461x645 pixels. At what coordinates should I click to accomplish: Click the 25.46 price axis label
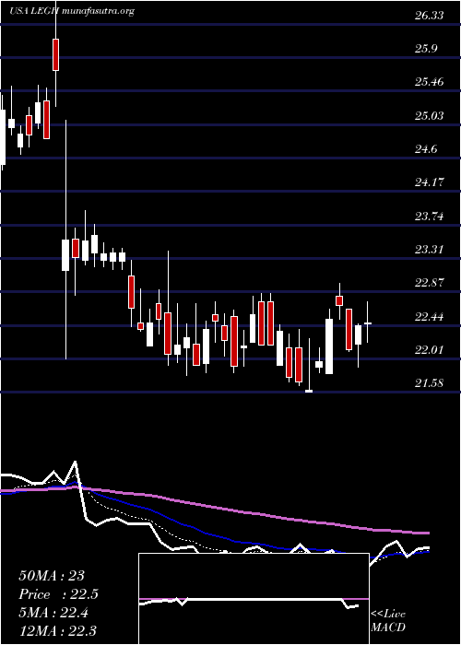click(x=429, y=82)
